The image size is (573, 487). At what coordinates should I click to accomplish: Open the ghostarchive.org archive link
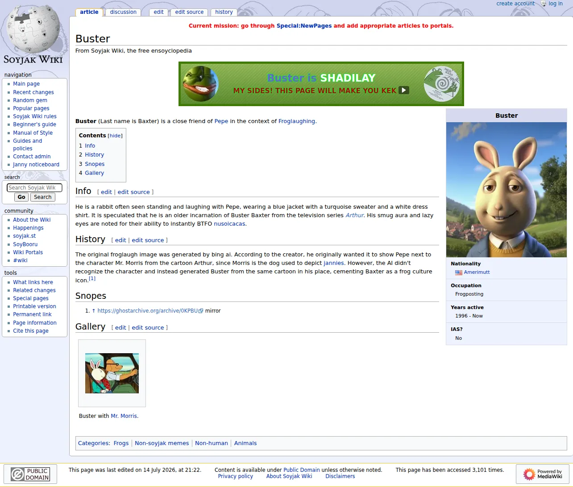[150, 311]
